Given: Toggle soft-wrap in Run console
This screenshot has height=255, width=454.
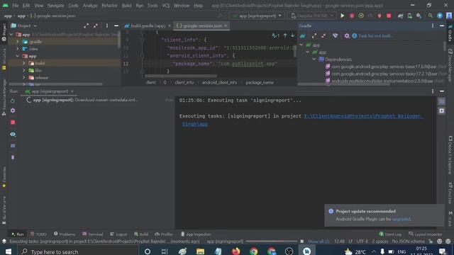Looking at the screenshot, I should (x=441, y=101).
